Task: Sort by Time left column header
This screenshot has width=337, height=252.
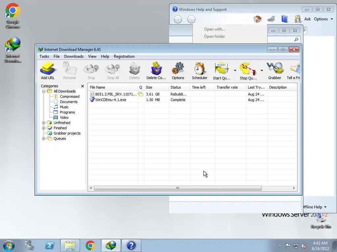Action: tap(202, 87)
